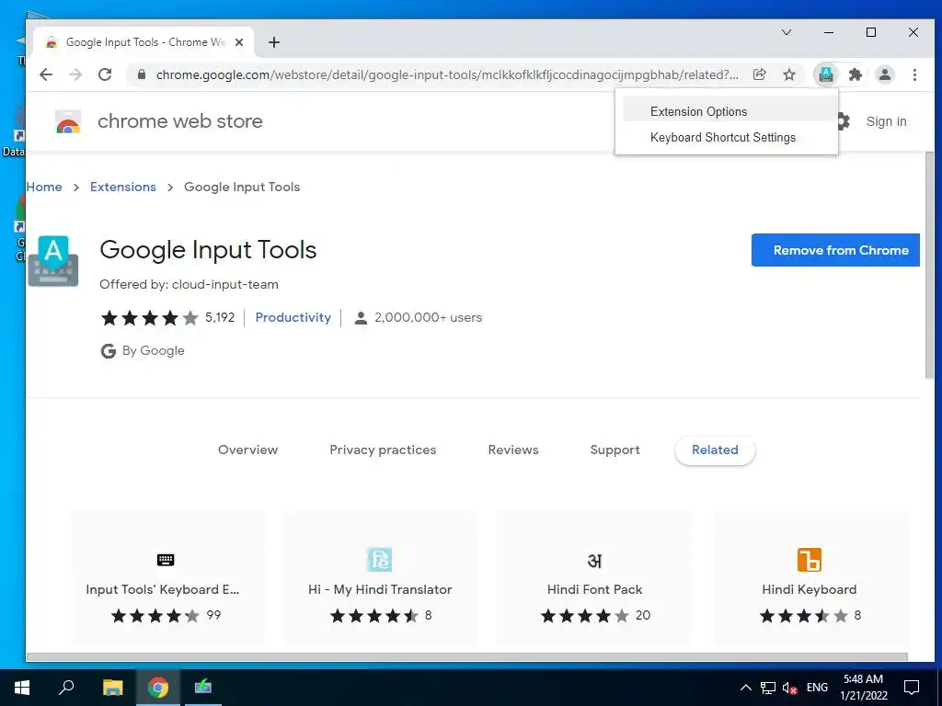The image size is (942, 706).
Task: Click the Google Input Tools star rating
Action: [150, 317]
